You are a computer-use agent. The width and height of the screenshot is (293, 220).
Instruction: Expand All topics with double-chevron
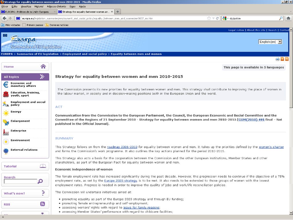(x=42, y=76)
